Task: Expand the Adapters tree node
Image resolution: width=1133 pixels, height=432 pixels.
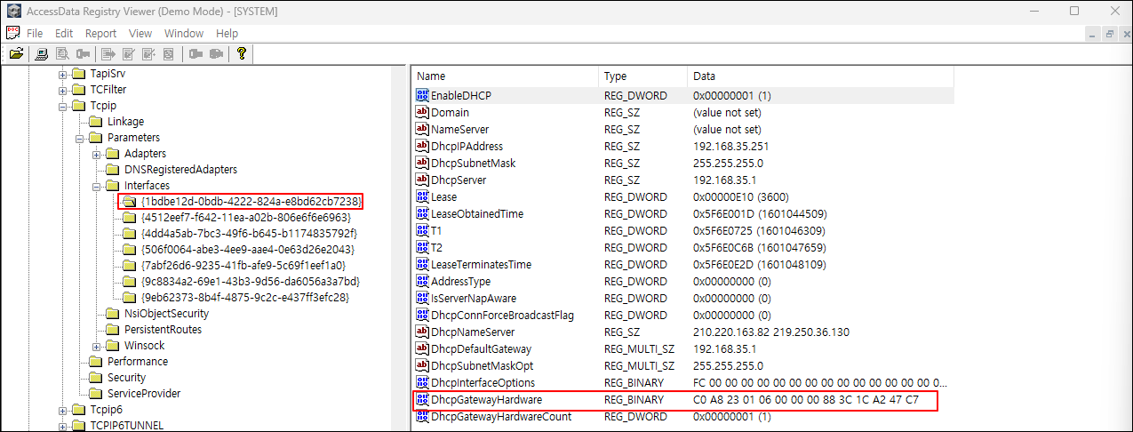Action: [97, 154]
